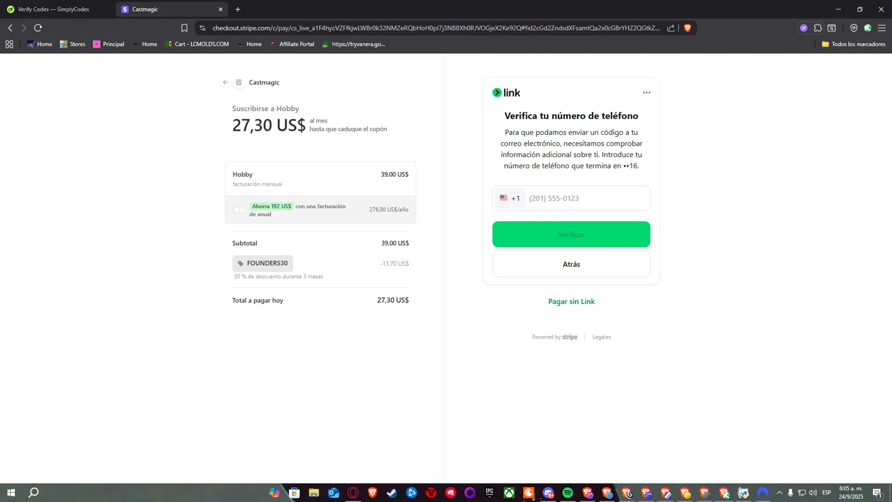Open Windows Start menu
Screen dimensions: 892x502
[11, 492]
